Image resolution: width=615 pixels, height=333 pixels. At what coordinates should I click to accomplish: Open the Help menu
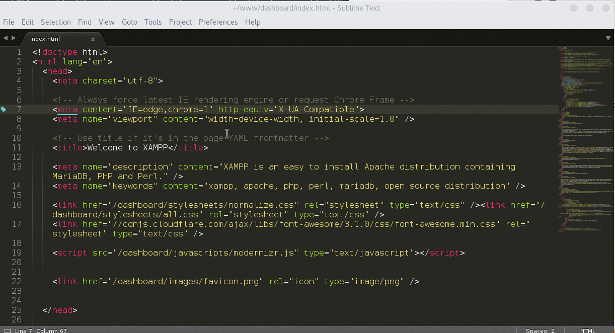click(x=253, y=22)
